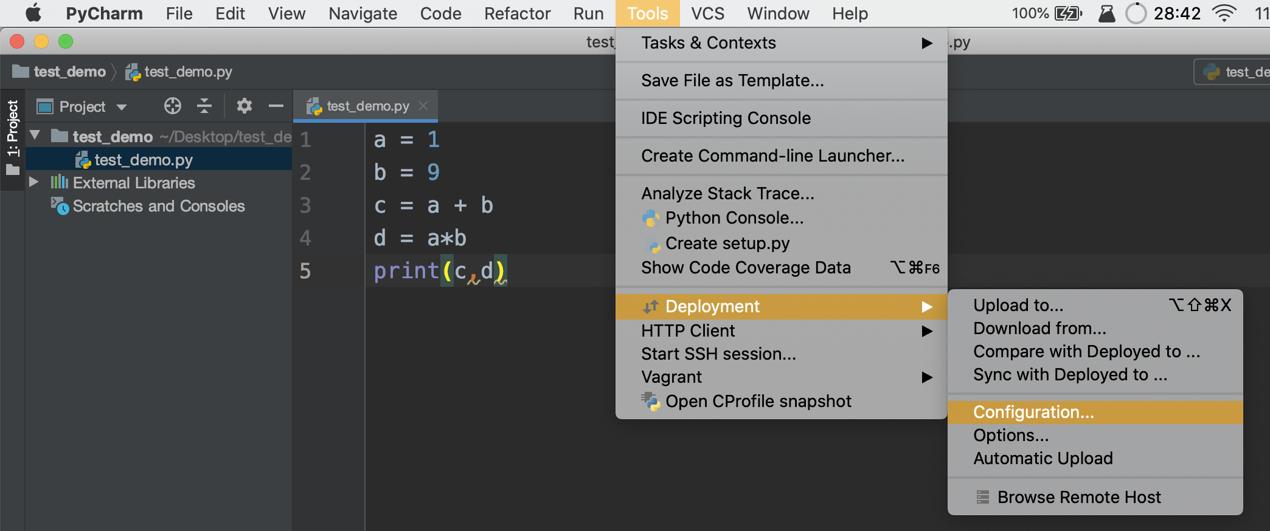
Task: Open the VCS menu
Action: 707,13
